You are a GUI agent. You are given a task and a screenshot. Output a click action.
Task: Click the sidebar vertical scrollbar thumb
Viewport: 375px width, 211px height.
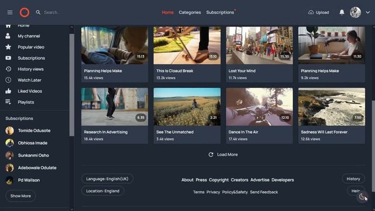point(71,85)
